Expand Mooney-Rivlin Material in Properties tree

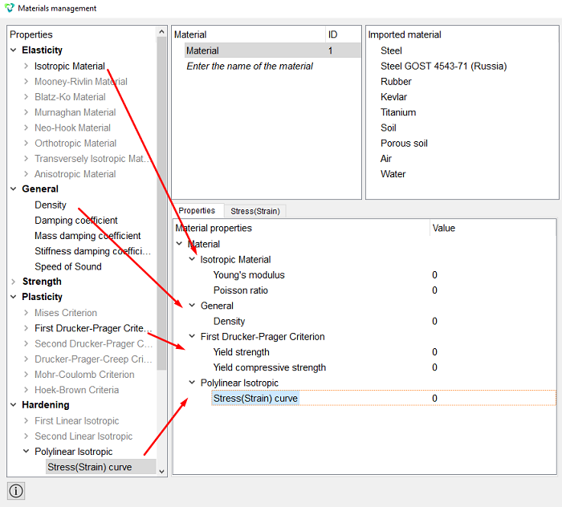pyautogui.click(x=26, y=81)
